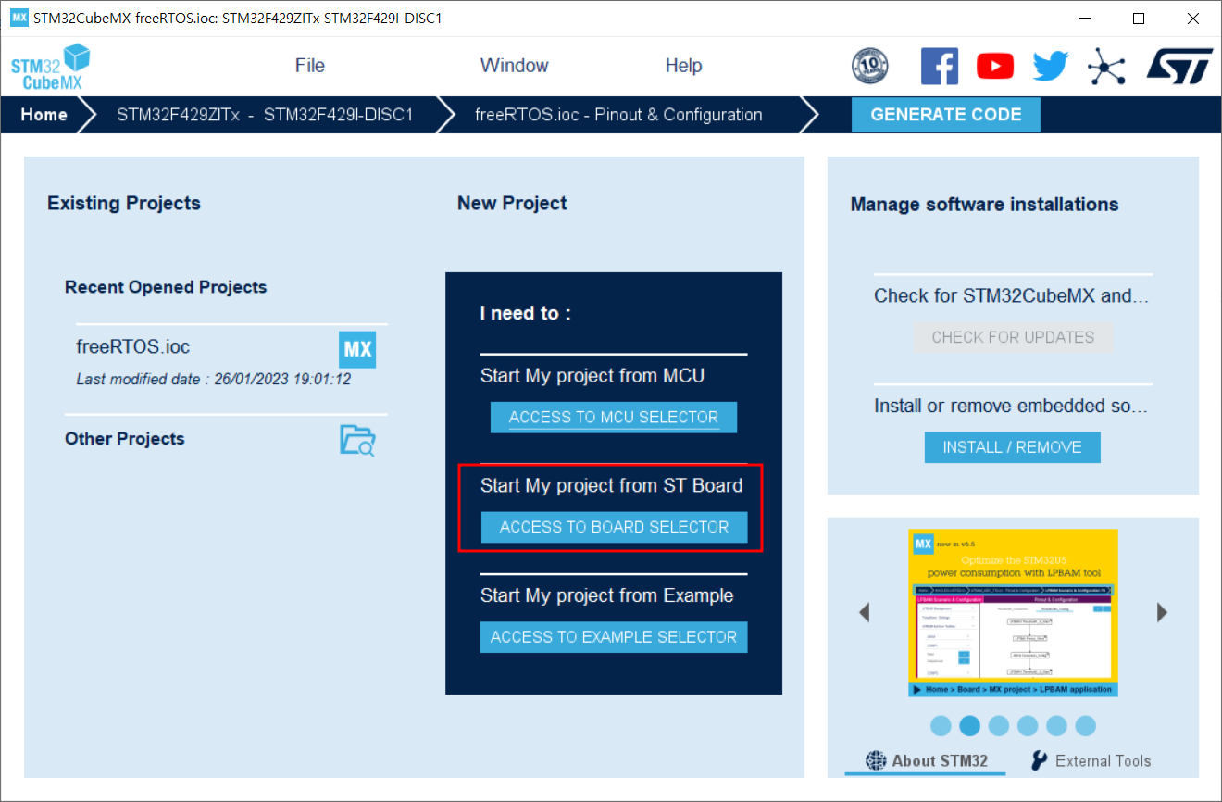
Task: Show previous banner with left arrow
Action: point(864,612)
